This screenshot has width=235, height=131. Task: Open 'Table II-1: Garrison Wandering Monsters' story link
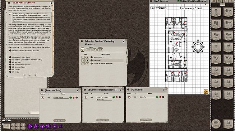[x=10, y=50]
